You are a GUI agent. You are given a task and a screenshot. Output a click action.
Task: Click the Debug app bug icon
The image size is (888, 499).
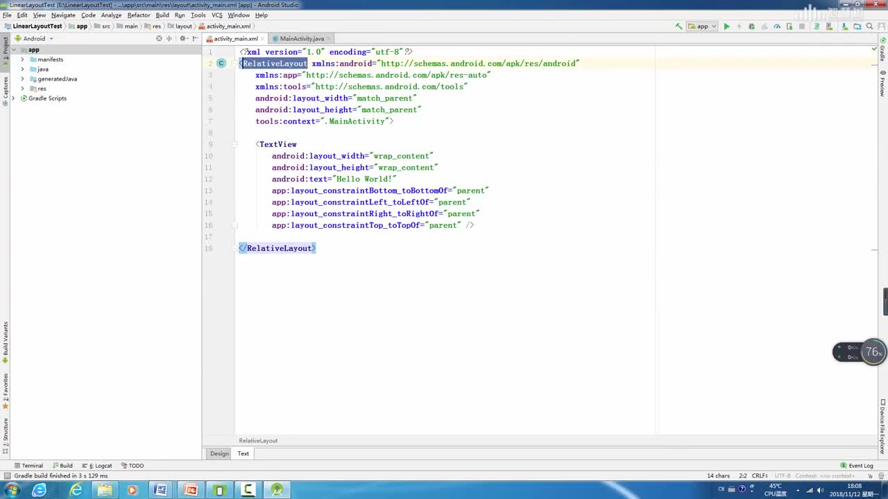click(x=751, y=26)
